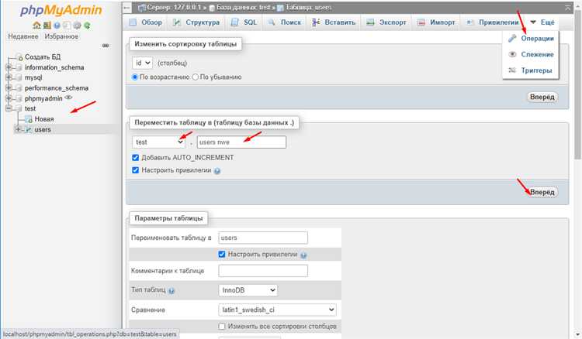Toggle Настроить привилегии under rename table
This screenshot has height=339, width=582.
222,254
